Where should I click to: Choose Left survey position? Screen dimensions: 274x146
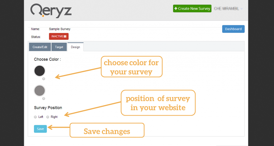tap(35, 117)
